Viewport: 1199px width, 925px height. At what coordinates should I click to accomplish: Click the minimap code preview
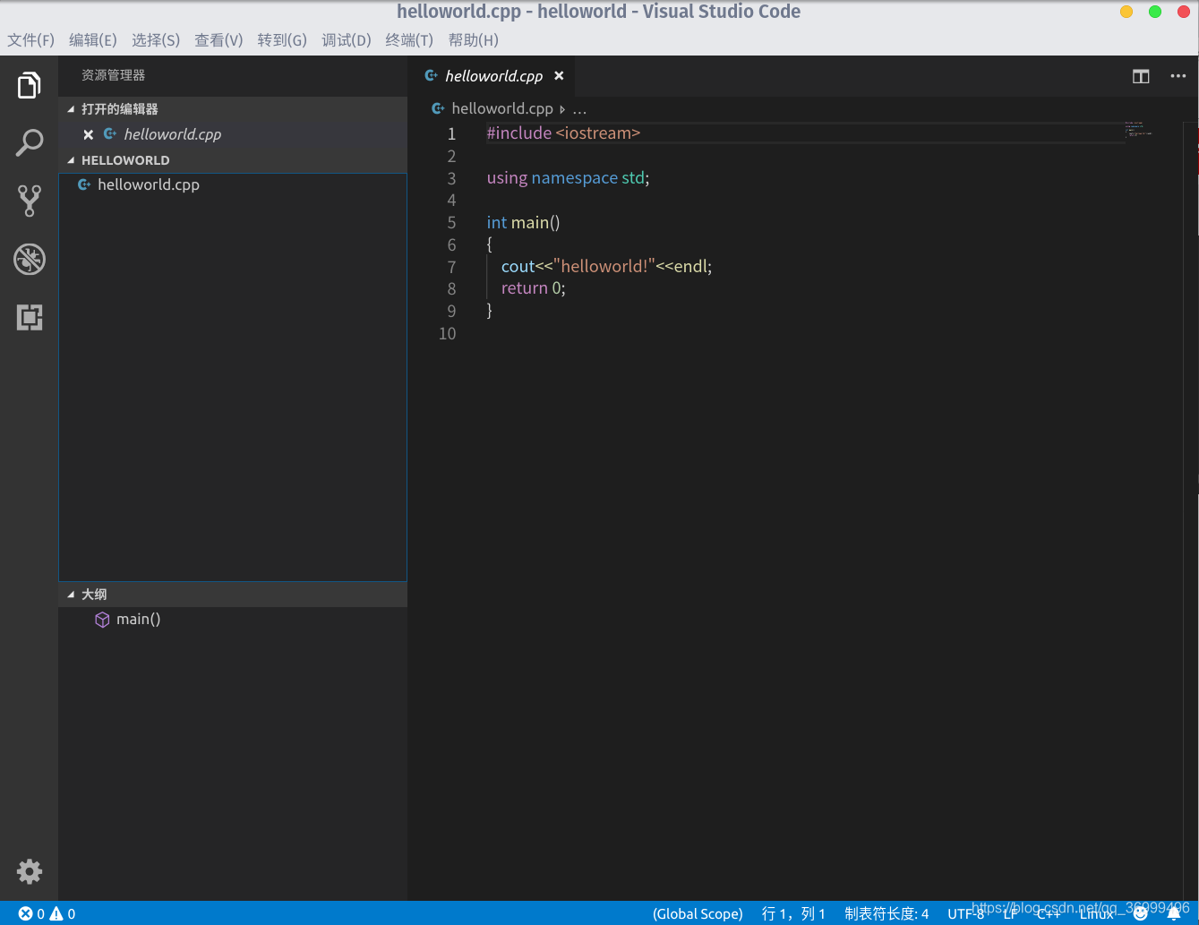(x=1138, y=131)
